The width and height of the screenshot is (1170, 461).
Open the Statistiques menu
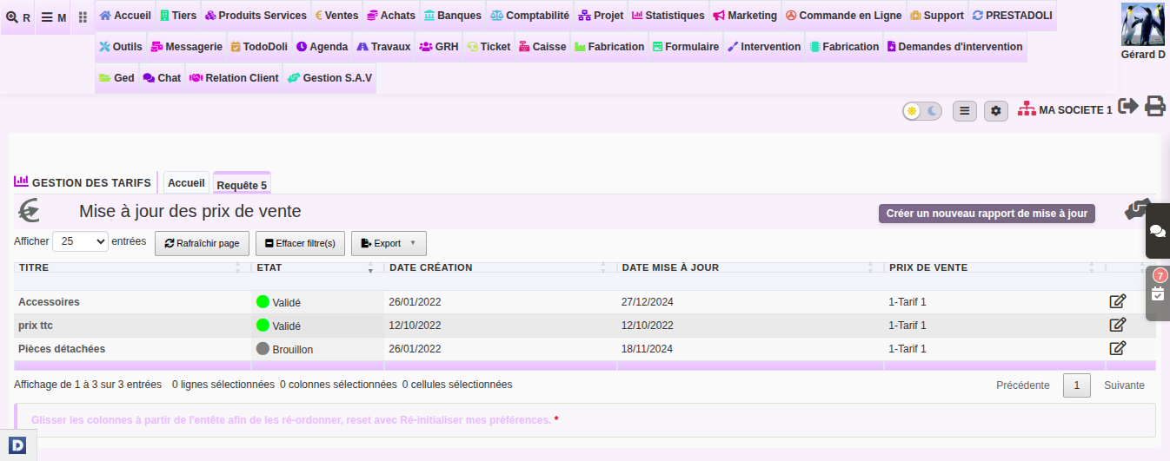(x=668, y=16)
